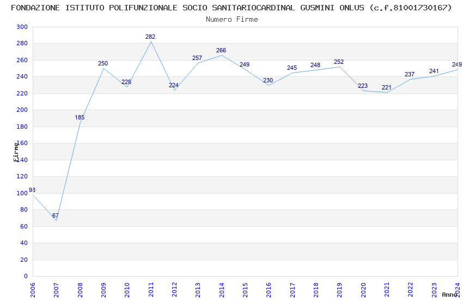Click the data label 250 for 2009
Viewport: 463px width, 300px height.
tap(103, 64)
